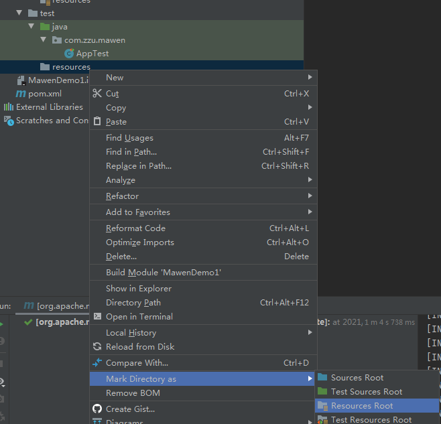Choose Reformat Code in the context menu
Image resolution: width=441 pixels, height=424 pixels.
coord(203,228)
